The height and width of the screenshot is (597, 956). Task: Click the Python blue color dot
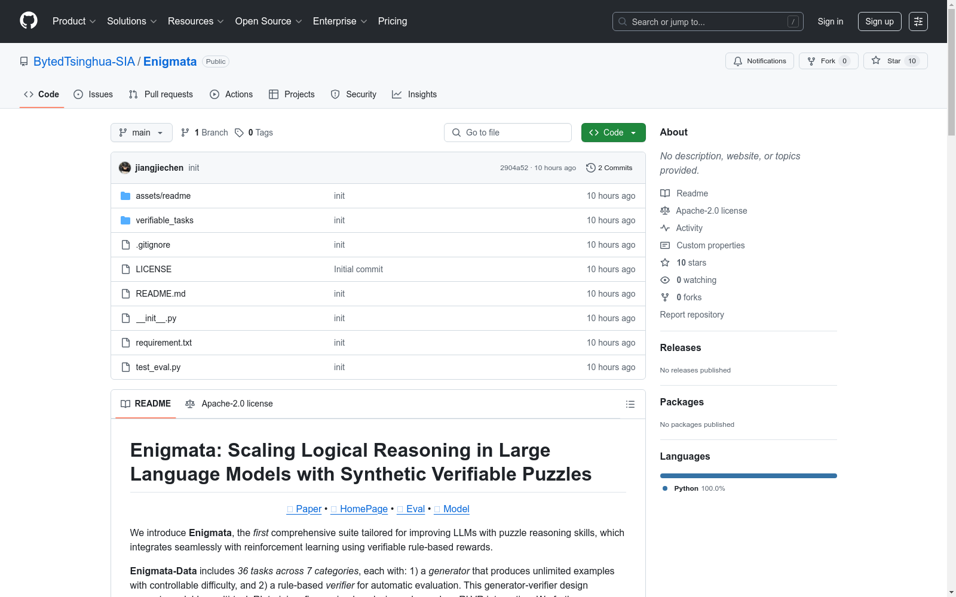pos(665,488)
